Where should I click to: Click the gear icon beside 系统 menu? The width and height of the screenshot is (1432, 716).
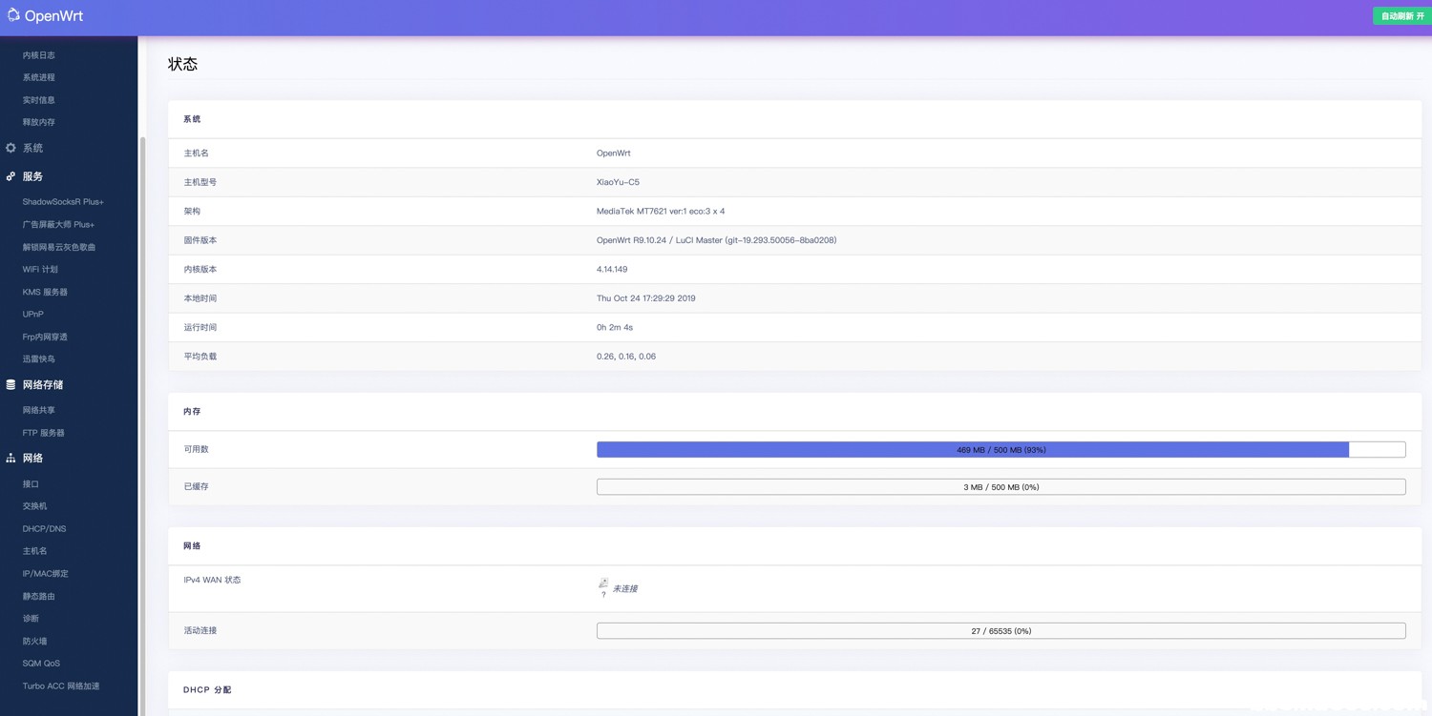click(x=10, y=148)
